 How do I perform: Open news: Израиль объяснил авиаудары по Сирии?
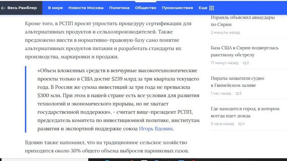[243, 21]
